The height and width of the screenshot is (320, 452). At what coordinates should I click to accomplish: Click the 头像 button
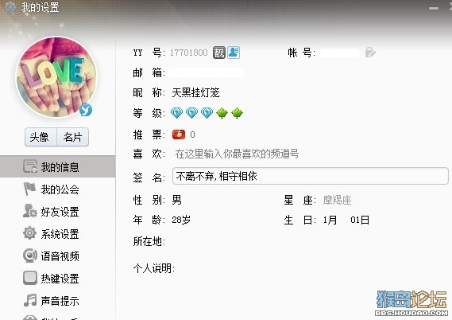point(41,137)
